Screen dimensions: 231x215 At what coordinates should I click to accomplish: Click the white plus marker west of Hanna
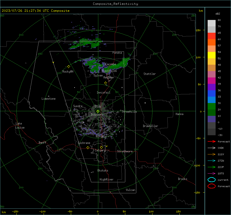pos(145,103)
